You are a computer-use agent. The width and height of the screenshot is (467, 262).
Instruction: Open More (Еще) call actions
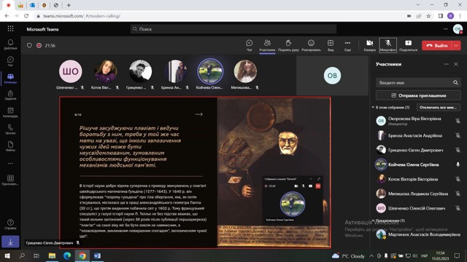pos(347,45)
